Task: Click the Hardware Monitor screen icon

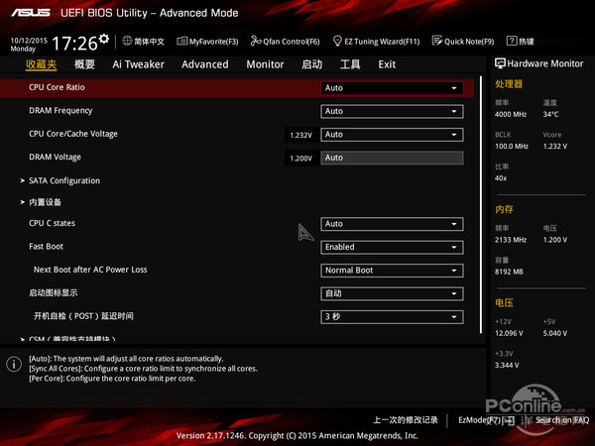Action: tap(500, 63)
